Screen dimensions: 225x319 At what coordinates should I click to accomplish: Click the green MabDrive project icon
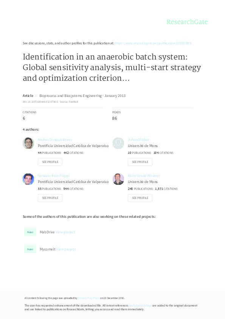click(x=30, y=231)
